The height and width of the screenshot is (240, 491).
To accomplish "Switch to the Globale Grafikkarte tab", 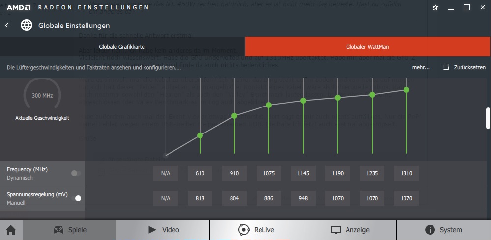I will click(122, 47).
